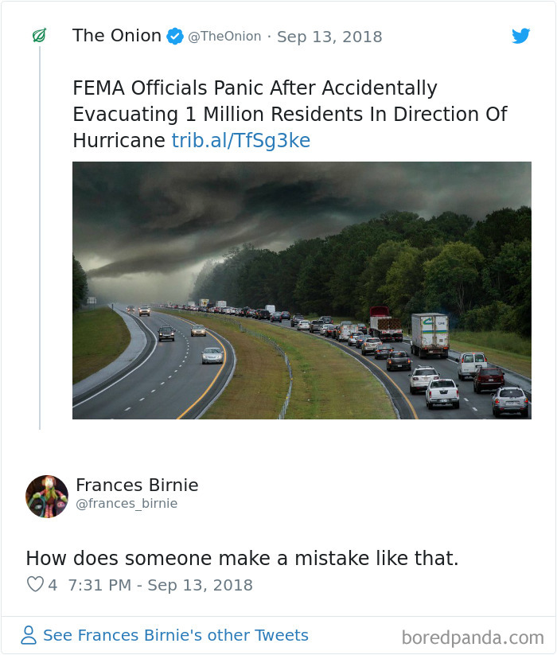557x655 pixels.
Task: Open The Onion display name
Action: (x=117, y=36)
